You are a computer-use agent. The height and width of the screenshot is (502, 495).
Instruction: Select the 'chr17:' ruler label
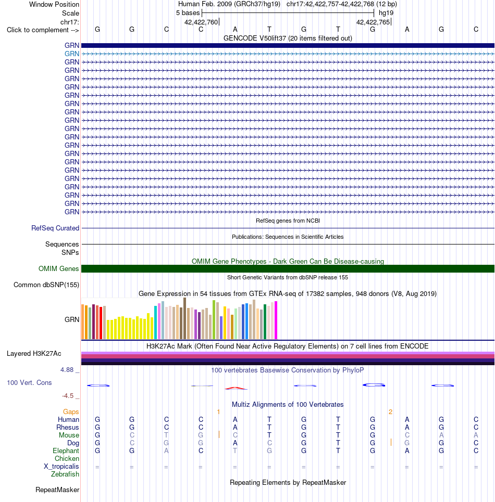70,22
